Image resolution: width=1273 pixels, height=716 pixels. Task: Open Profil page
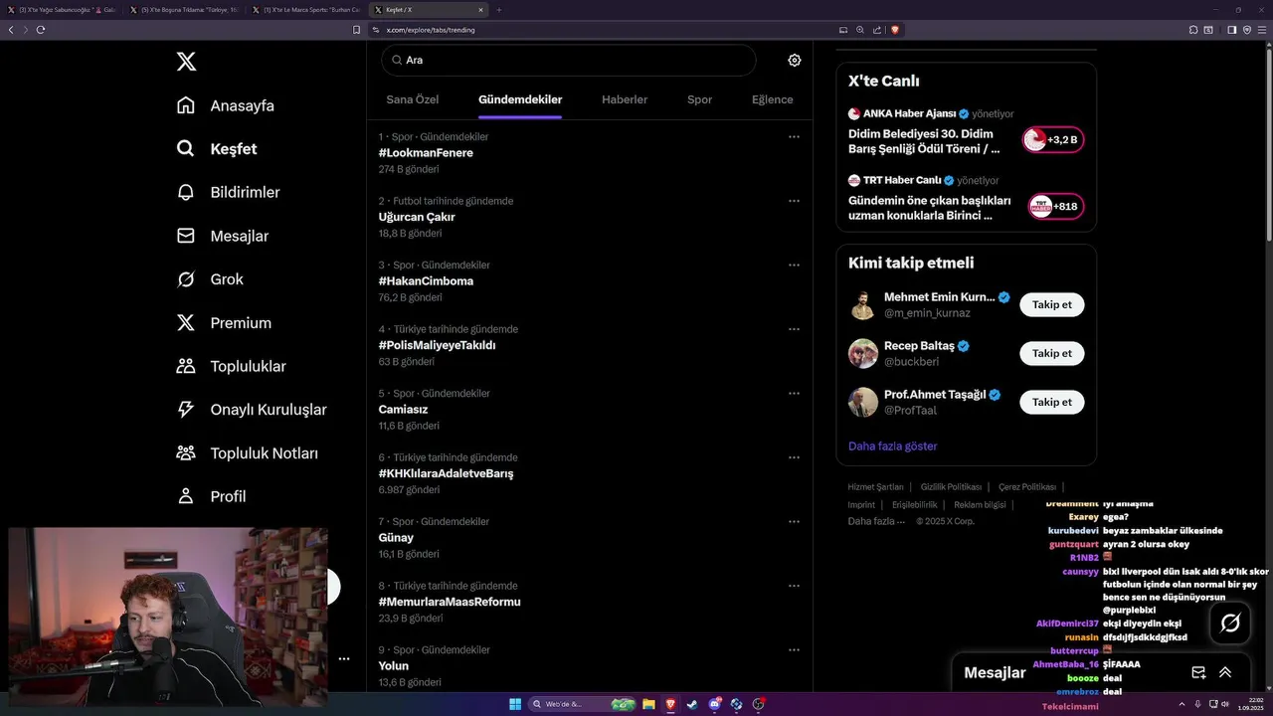[x=210, y=496]
